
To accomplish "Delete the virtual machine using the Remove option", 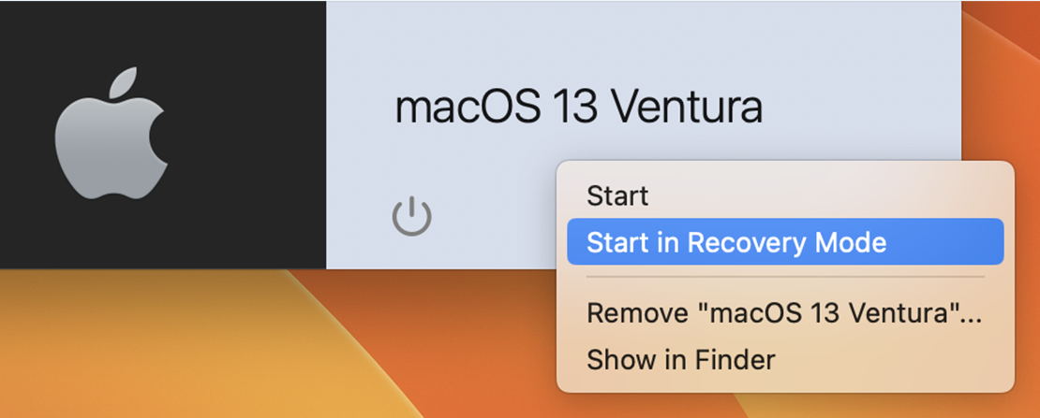I will (784, 312).
